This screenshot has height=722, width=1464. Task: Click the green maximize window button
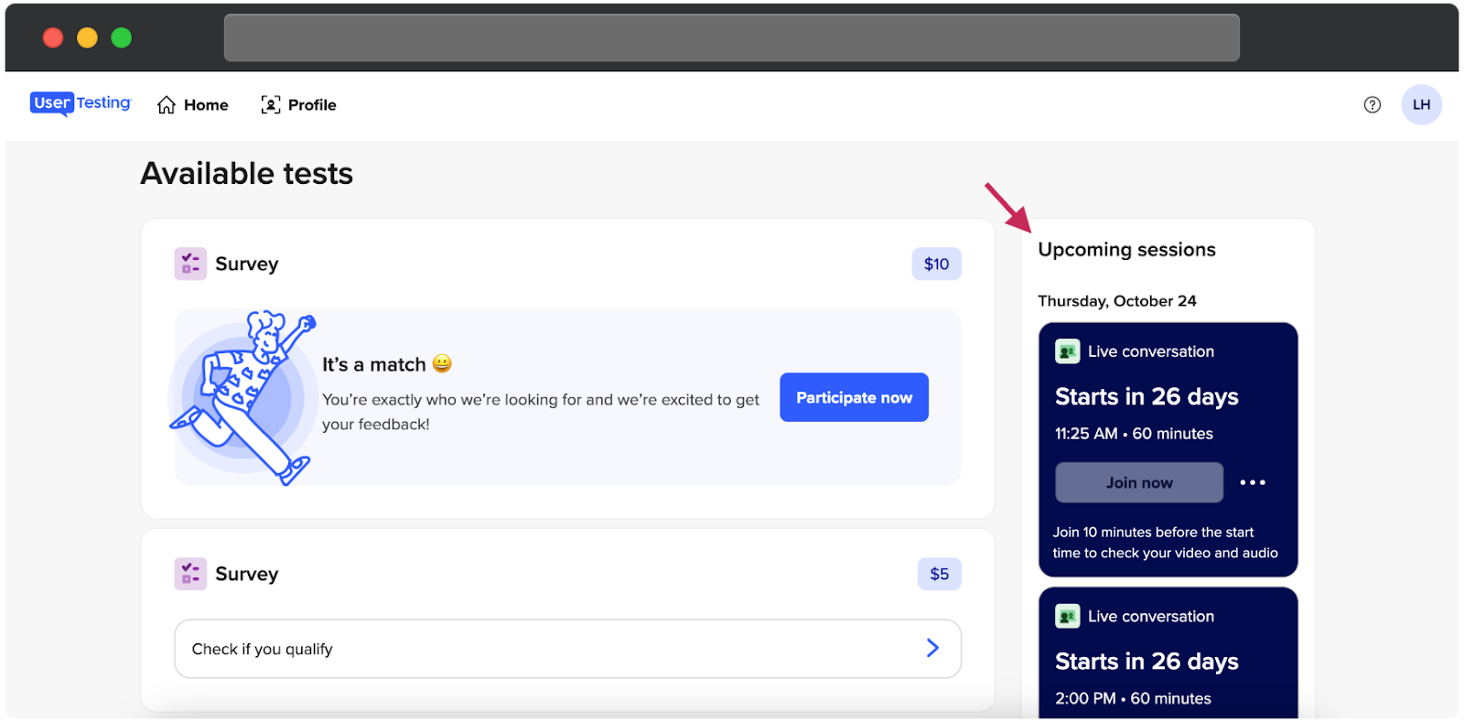pos(122,38)
